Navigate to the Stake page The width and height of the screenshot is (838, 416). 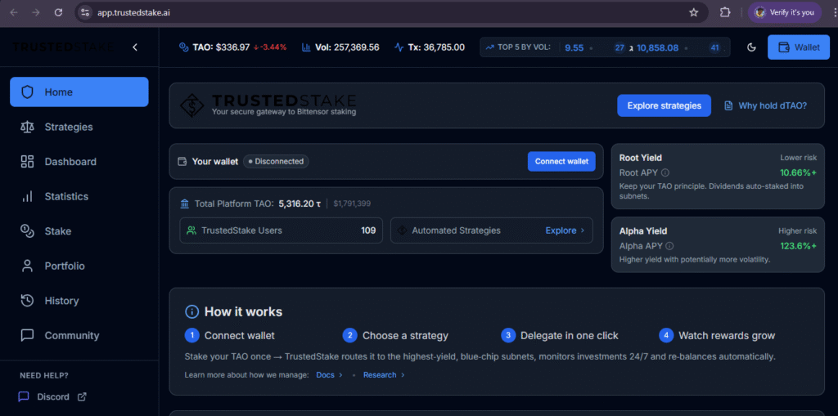tap(57, 231)
